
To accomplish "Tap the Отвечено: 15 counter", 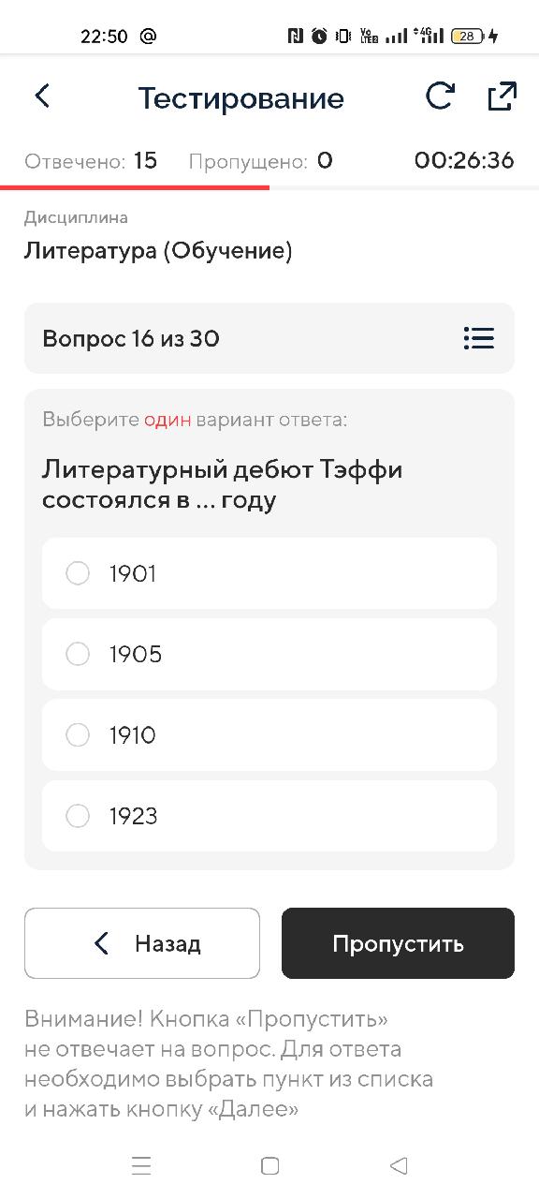I will (x=91, y=161).
